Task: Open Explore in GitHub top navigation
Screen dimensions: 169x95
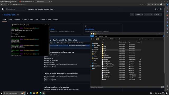Action: tap(52, 9)
